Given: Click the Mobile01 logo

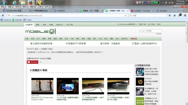Looking at the screenshot, I should (x=41, y=31).
